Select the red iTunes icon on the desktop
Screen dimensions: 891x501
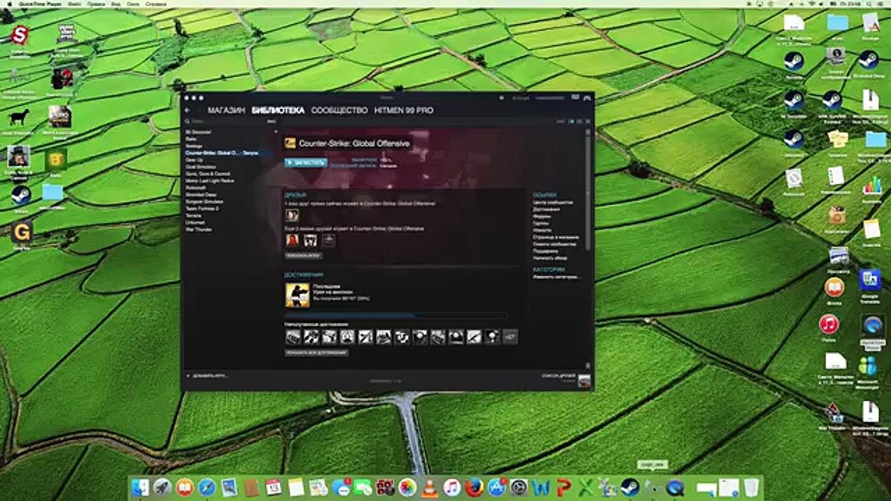(x=828, y=324)
